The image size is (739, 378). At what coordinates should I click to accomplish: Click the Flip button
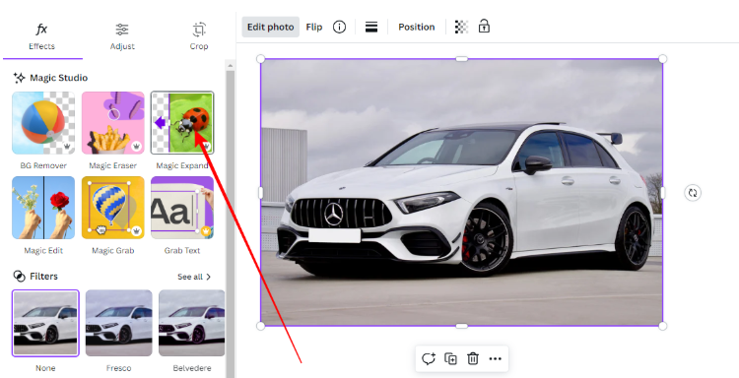[x=314, y=27]
